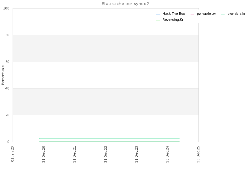Click the 01.Jan.20 date axis label

point(13,154)
